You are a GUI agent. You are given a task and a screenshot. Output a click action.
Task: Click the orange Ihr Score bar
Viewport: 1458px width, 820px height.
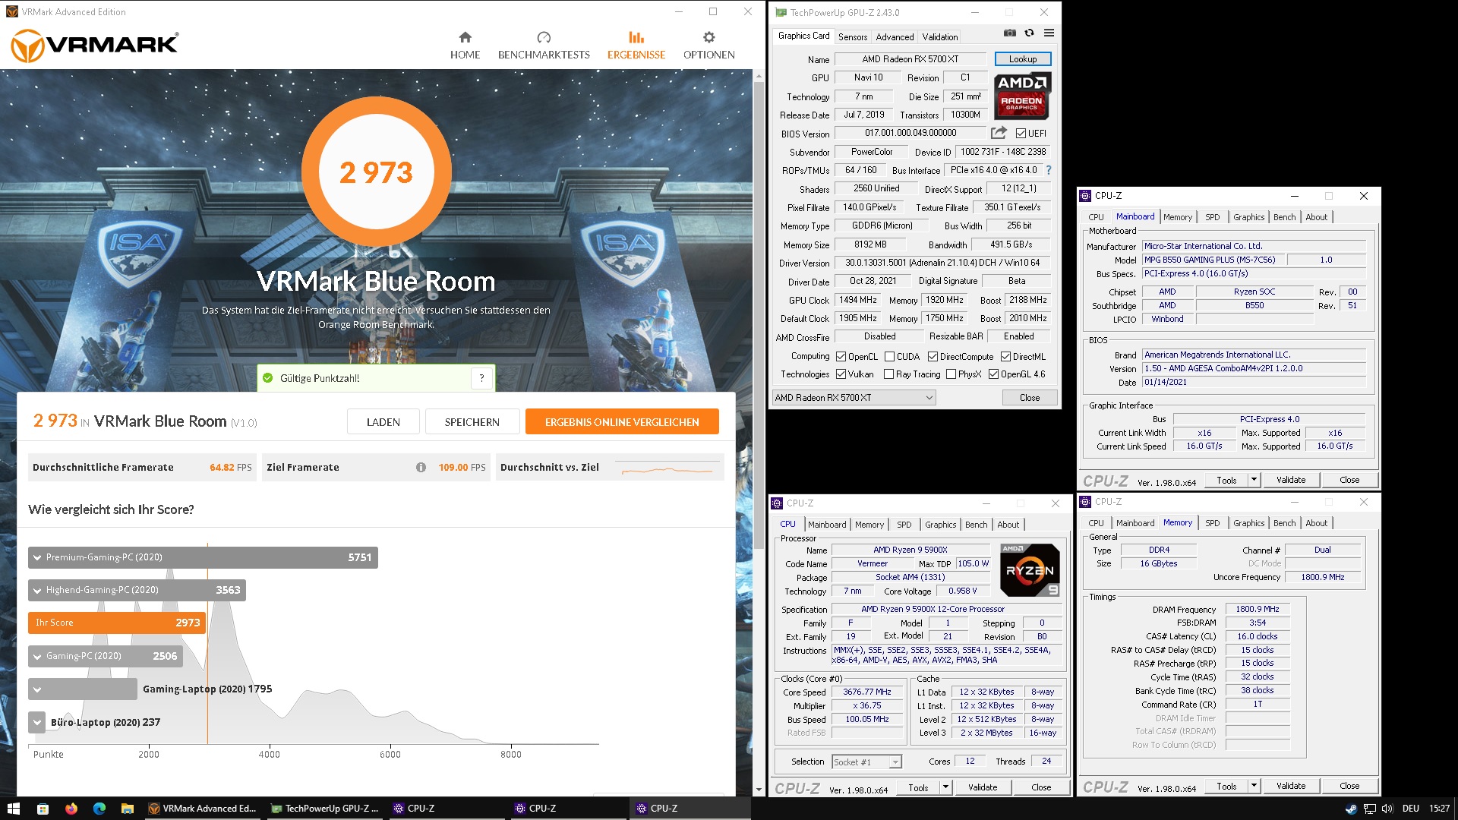coord(117,623)
